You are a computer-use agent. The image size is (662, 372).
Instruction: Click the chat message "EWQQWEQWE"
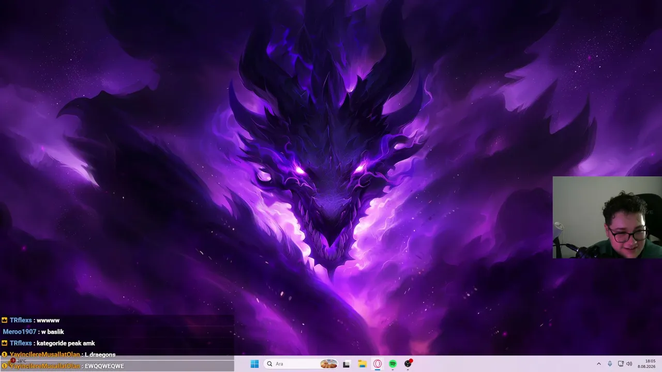pyautogui.click(x=104, y=366)
